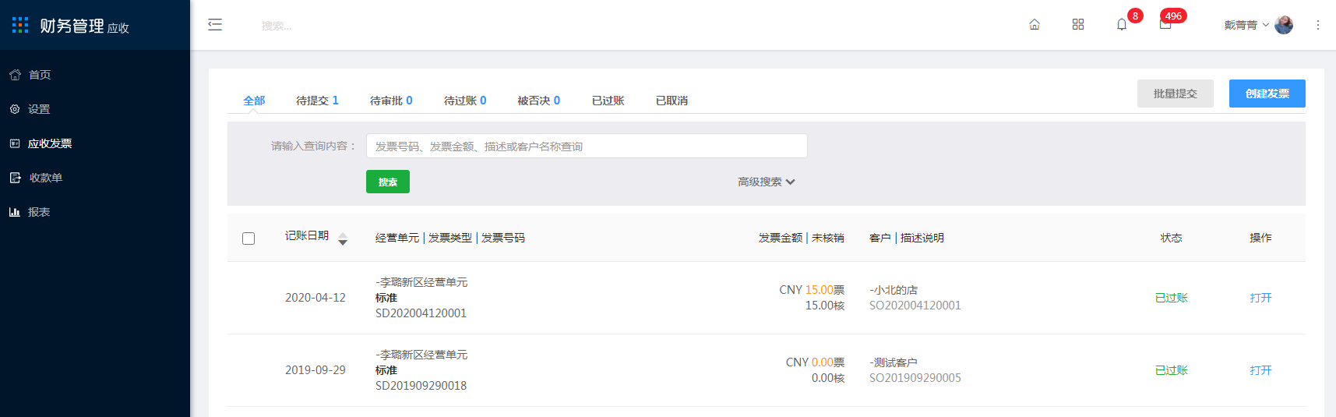Click 已过账 status in the 2020-04-12 row

click(x=1171, y=298)
